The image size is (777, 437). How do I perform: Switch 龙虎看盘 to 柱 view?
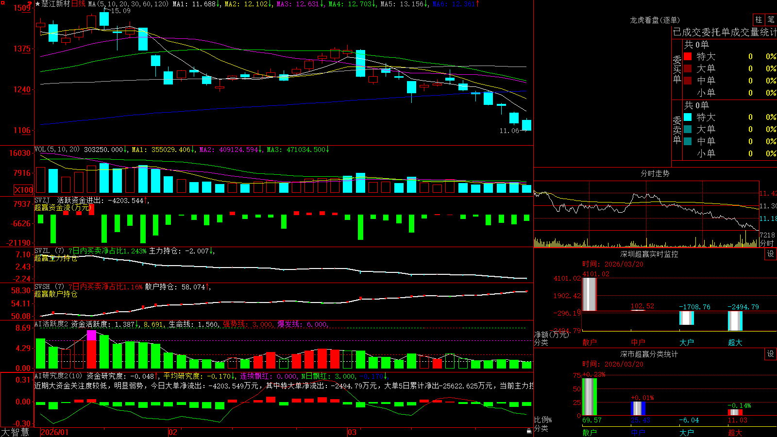pos(759,20)
